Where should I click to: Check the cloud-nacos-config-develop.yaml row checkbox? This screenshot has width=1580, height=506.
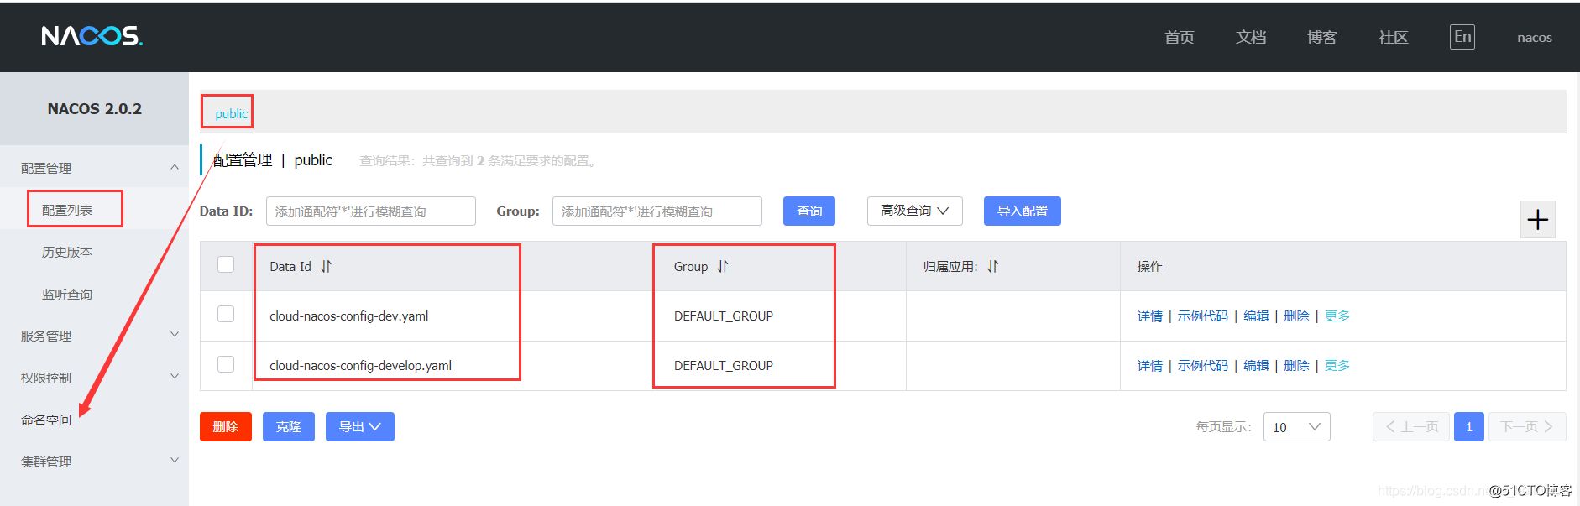226,364
